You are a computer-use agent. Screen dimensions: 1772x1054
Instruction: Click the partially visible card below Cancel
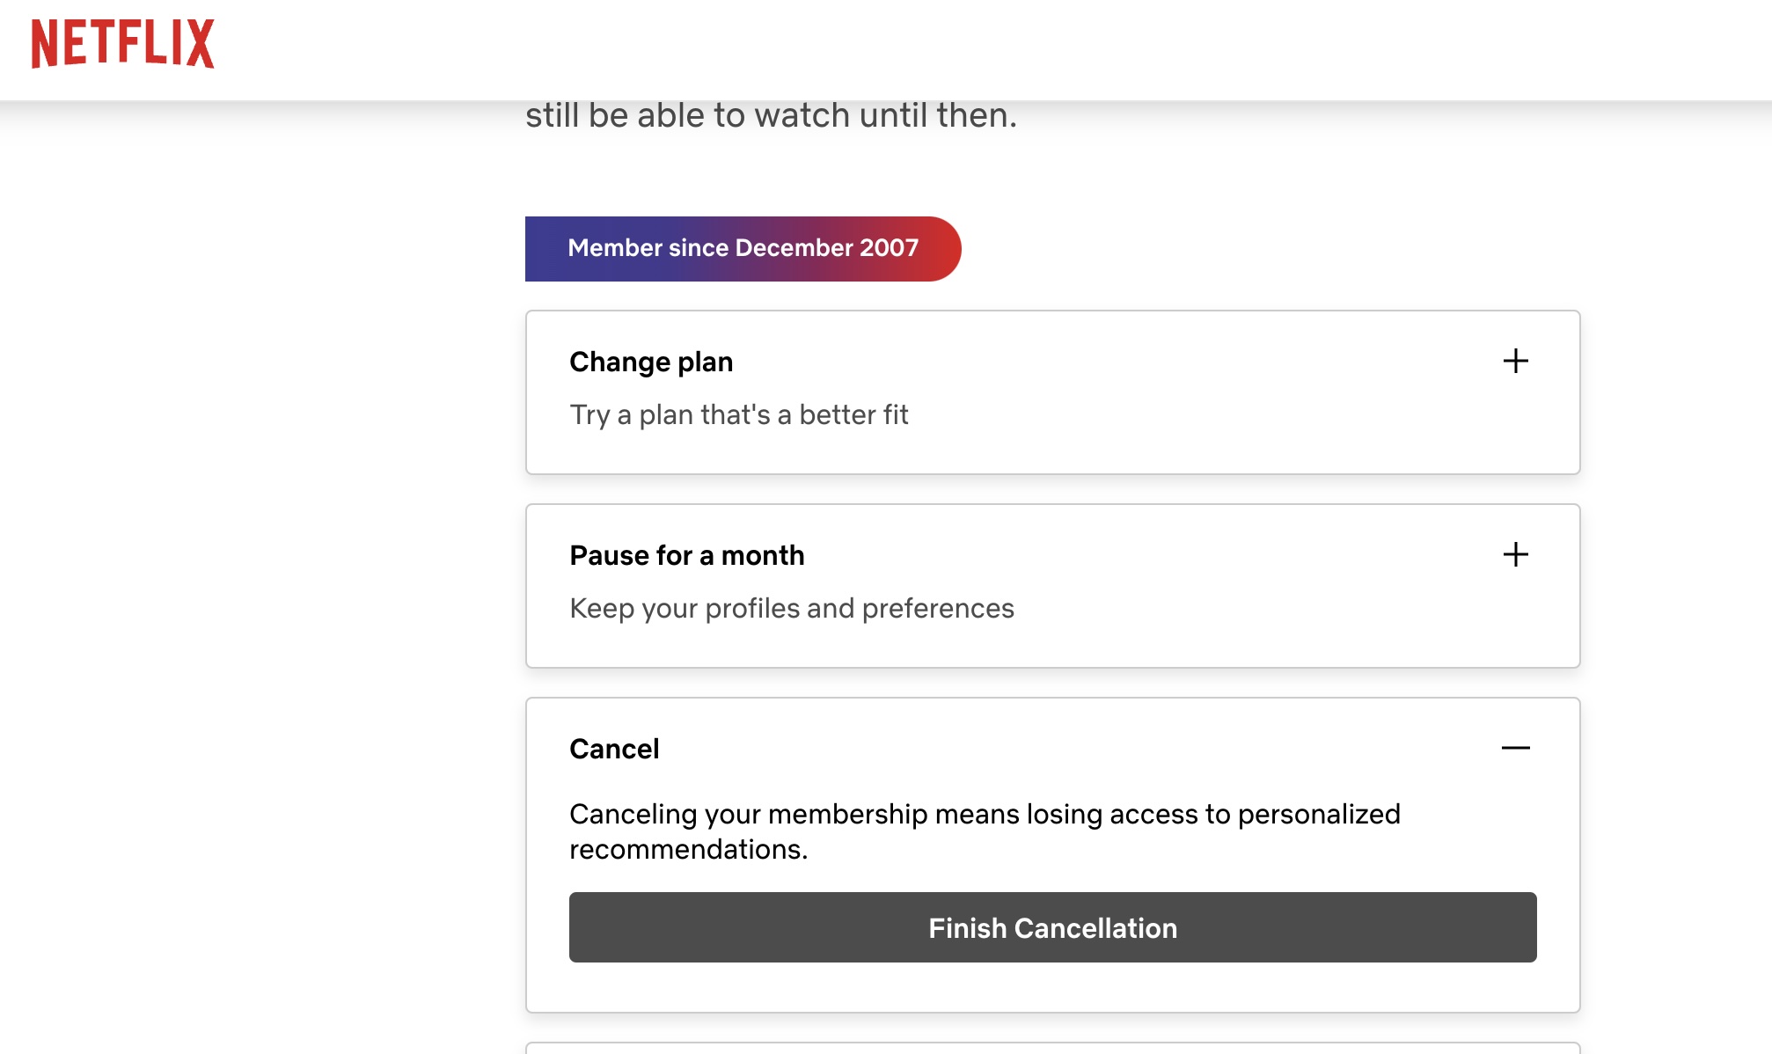(1052, 1048)
